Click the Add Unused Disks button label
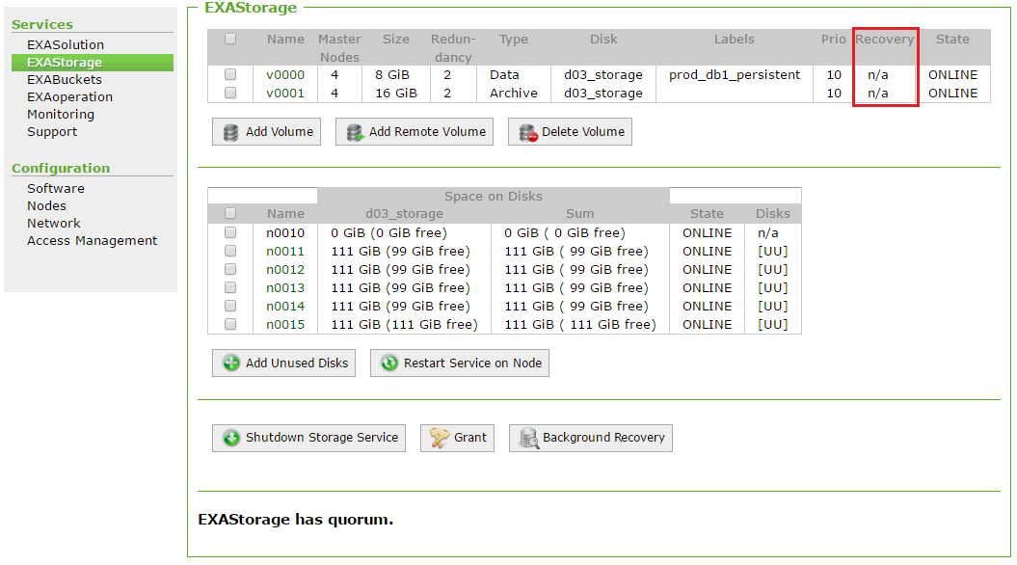 (297, 363)
